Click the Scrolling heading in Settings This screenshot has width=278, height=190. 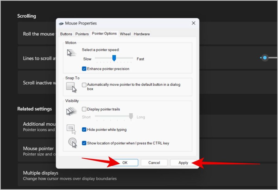pyautogui.click(x=27, y=16)
